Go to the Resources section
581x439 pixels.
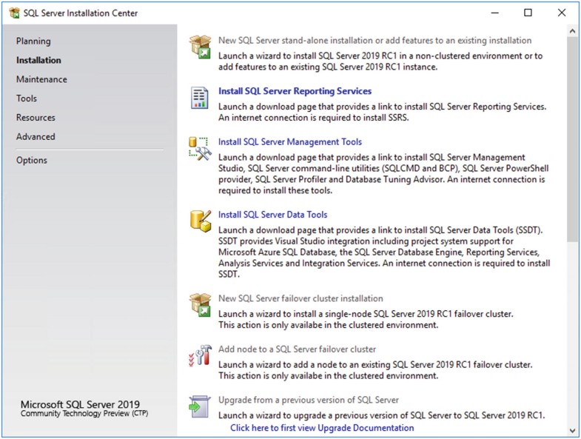[36, 118]
